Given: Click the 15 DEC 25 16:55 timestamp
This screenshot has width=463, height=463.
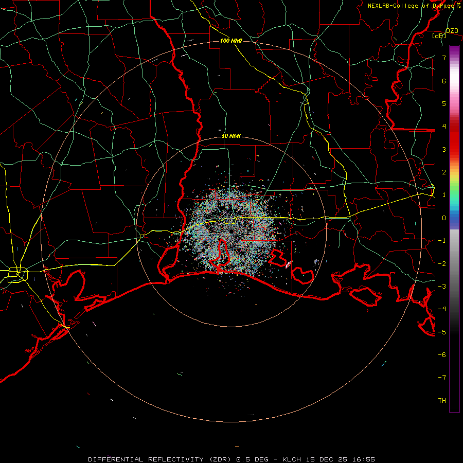Looking at the screenshot, I should [340, 459].
